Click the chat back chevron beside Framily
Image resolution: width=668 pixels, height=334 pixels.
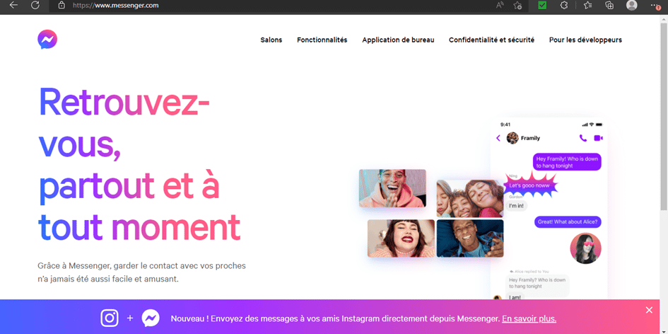[x=498, y=138]
